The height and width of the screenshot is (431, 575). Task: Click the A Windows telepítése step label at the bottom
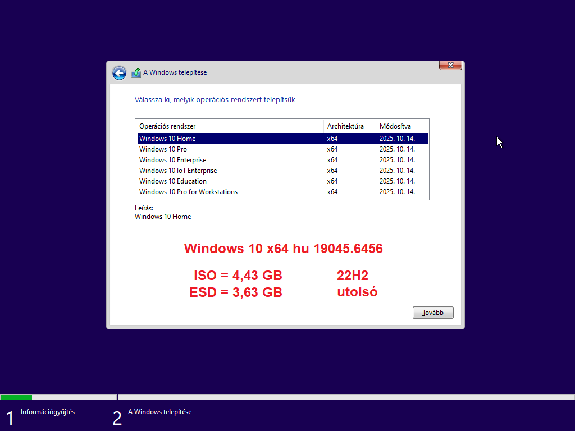[160, 412]
